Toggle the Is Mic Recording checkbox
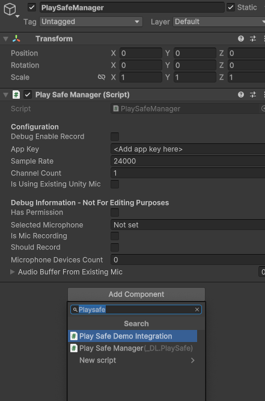This screenshot has height=401, width=265. pos(115,236)
